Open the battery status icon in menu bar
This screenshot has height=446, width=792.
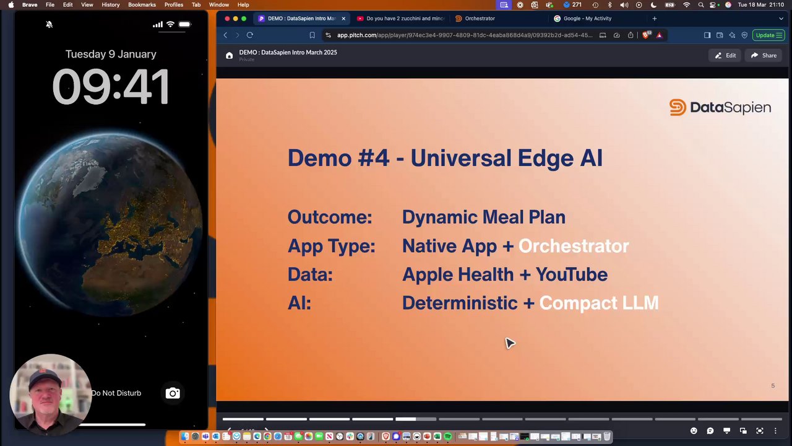pos(670,5)
